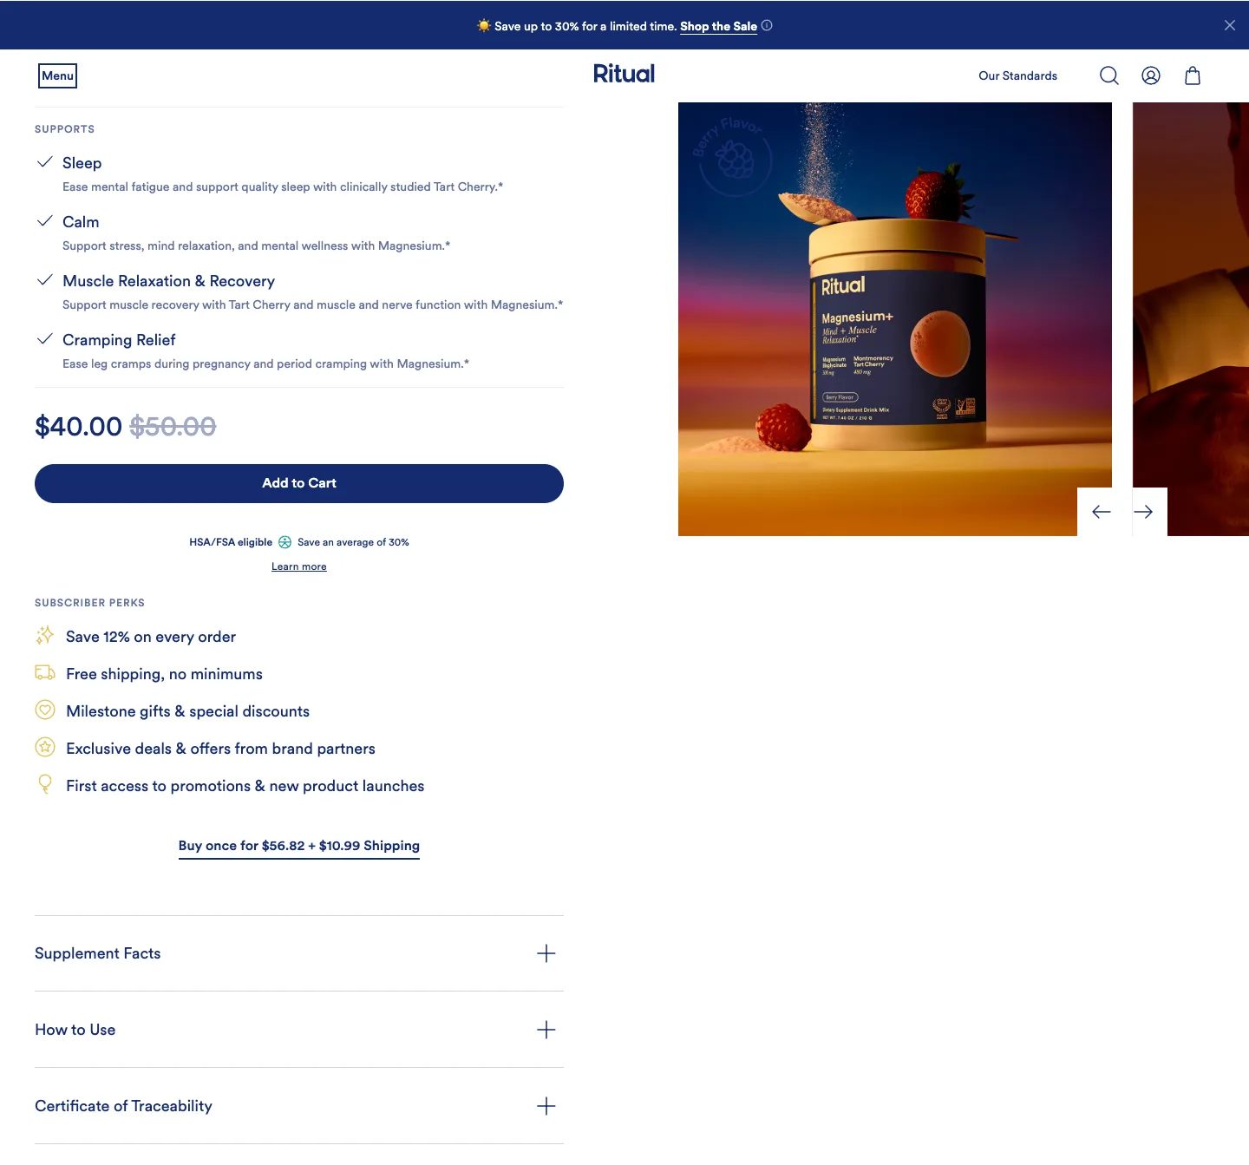Click the checkmark beside Calm
1249x1165 pixels.
(45, 221)
